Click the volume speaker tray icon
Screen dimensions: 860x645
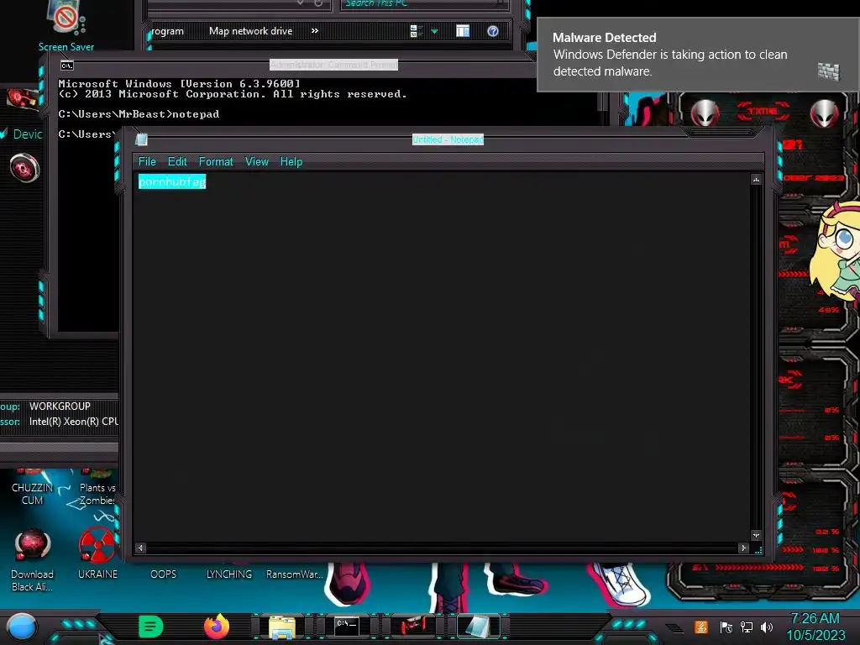[x=767, y=627]
